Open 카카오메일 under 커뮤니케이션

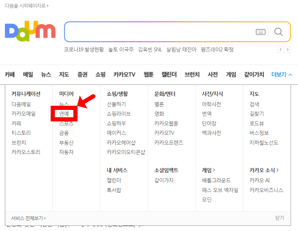(x=23, y=114)
